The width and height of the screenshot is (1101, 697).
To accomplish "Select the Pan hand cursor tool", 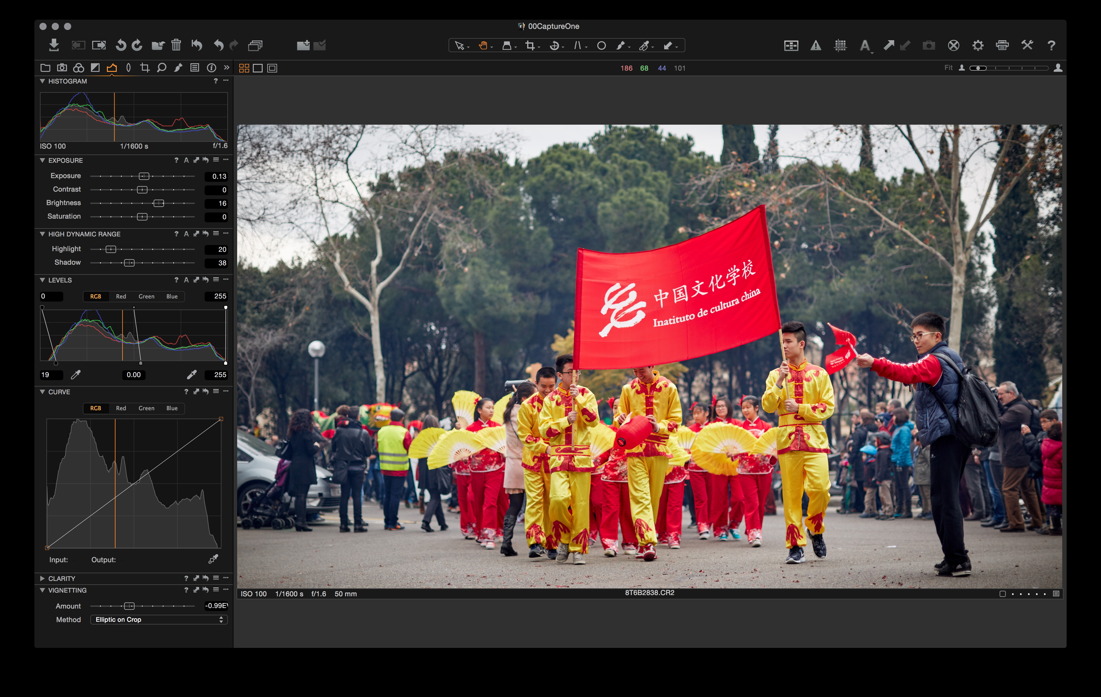I will point(483,45).
